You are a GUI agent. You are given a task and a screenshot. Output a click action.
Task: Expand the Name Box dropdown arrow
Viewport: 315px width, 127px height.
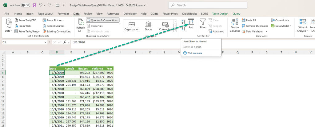46,42
